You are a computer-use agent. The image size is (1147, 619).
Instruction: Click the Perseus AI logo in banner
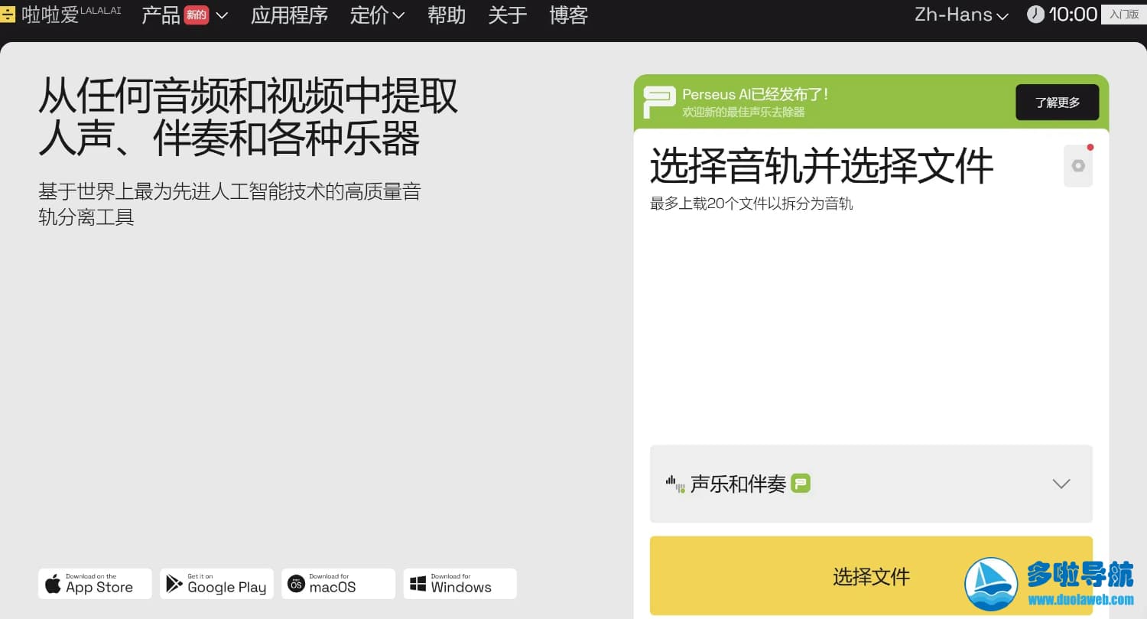pos(658,102)
